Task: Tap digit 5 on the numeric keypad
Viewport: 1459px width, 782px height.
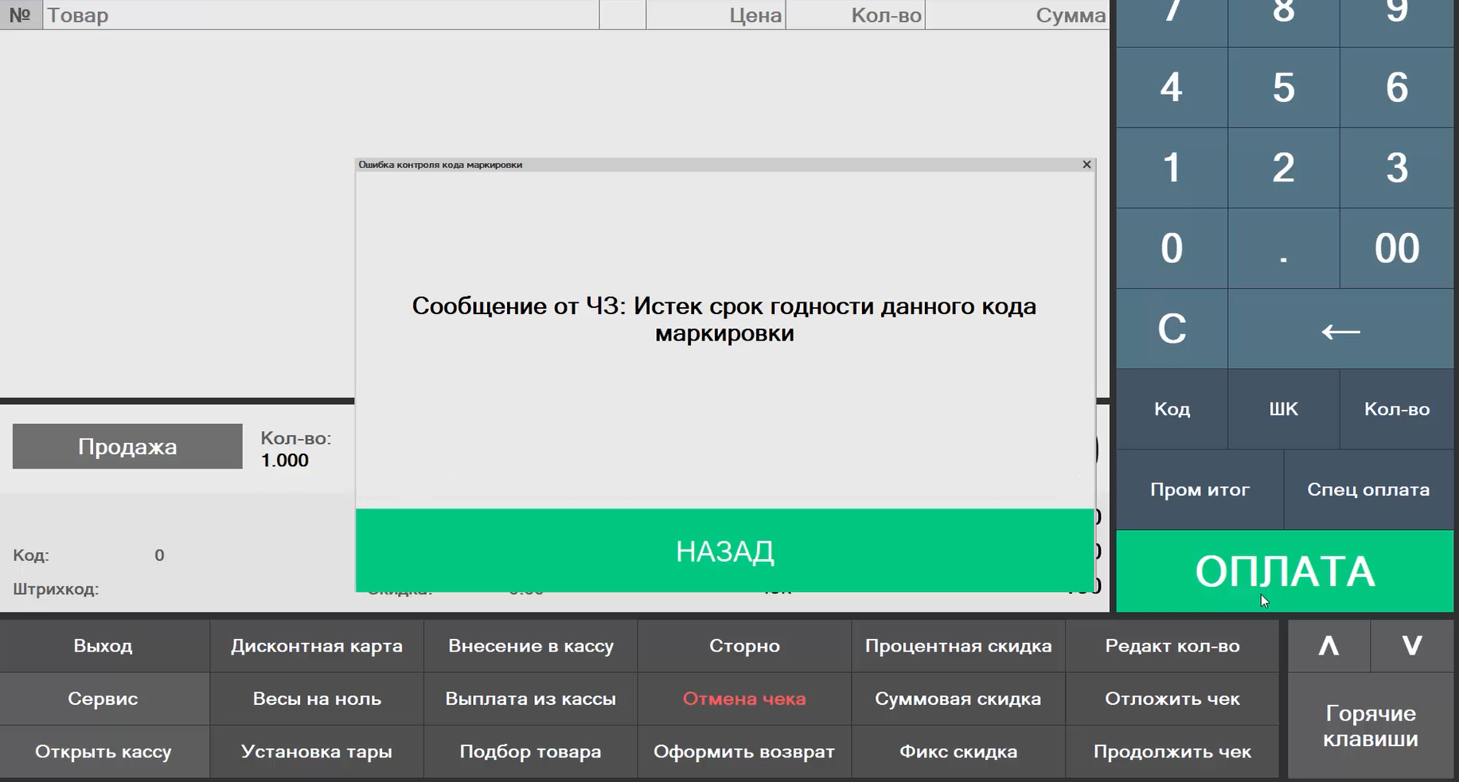Action: 1283,88
